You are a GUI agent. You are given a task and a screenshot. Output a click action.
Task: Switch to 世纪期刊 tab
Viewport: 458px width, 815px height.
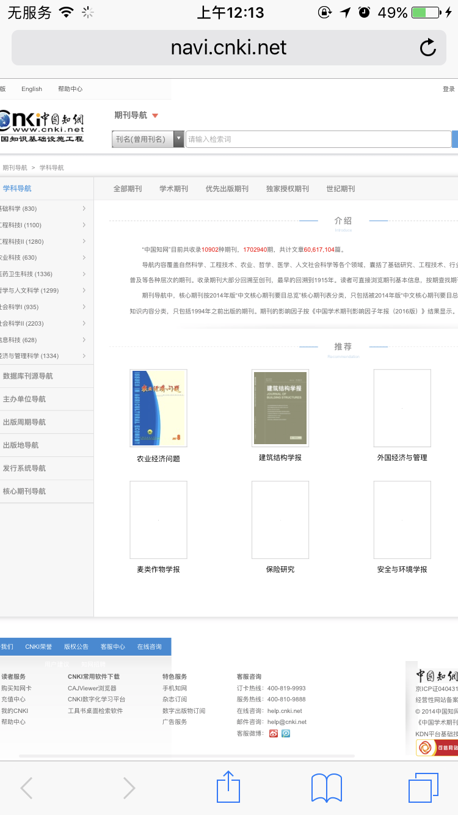[x=341, y=189]
